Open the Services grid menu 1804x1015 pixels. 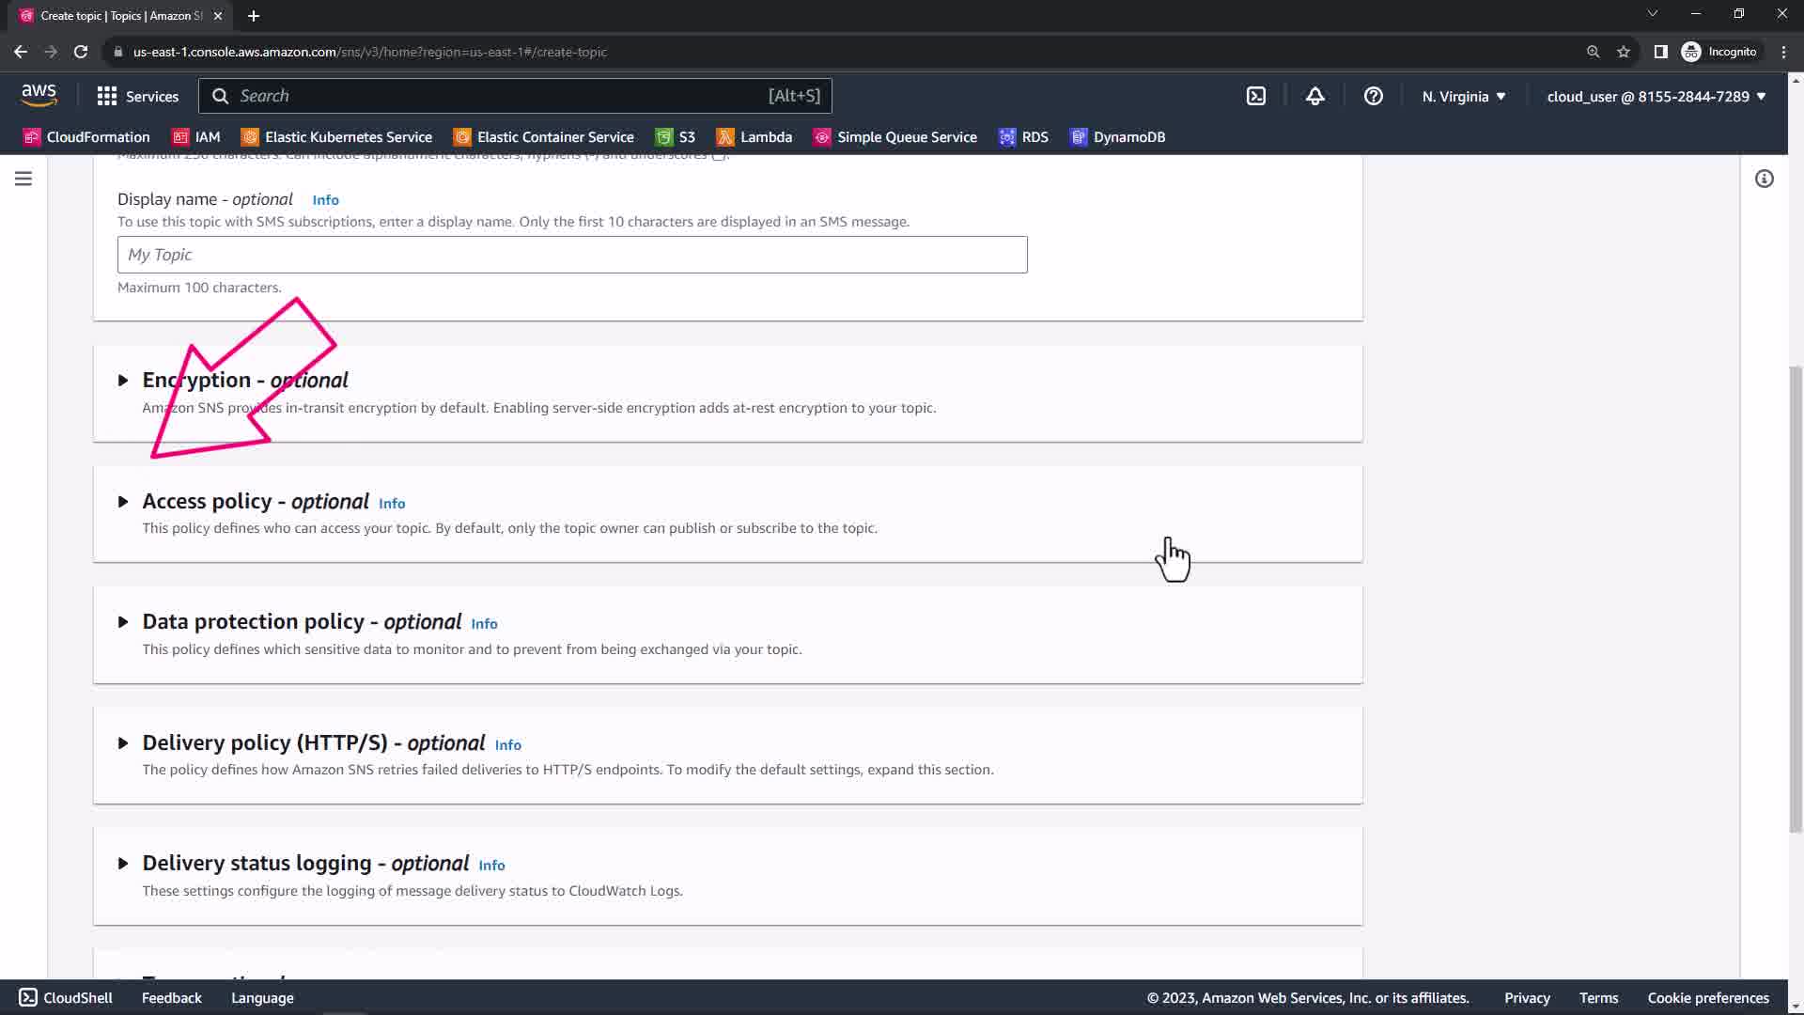pos(137,96)
